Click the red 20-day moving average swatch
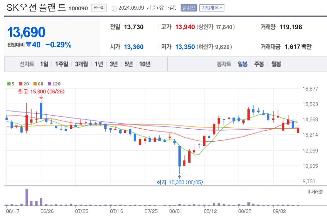Screen dimensions: 327x220 (x=21, y=84)
